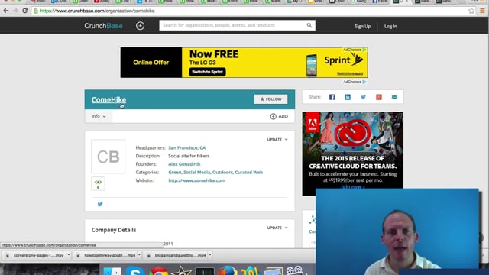Screen dimensions: 489x275
Task: Open the Update dropdown for Company Details
Action: pos(277,228)
